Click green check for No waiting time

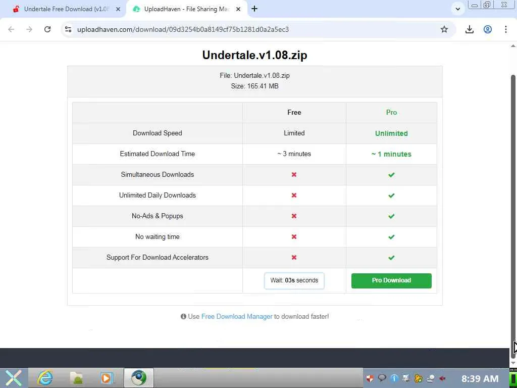pos(391,237)
